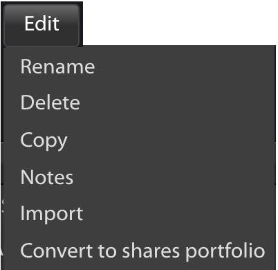Delete the current portfolio via menu
The width and height of the screenshot is (278, 270).
tap(140, 102)
